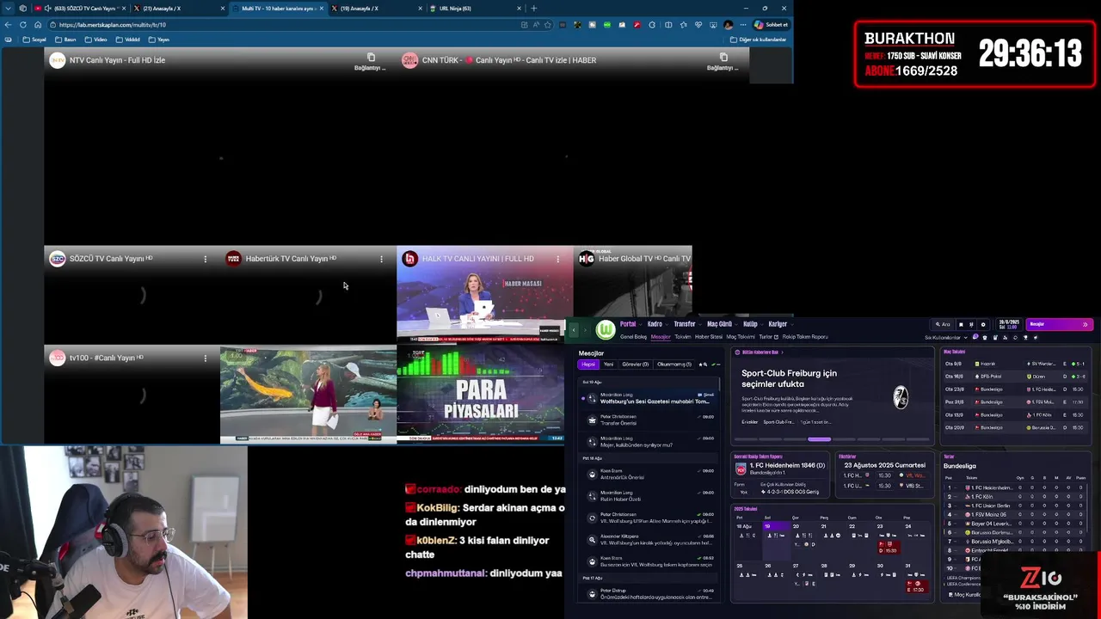1101x619 pixels.
Task: Click the browser back arrow
Action: pos(9,25)
